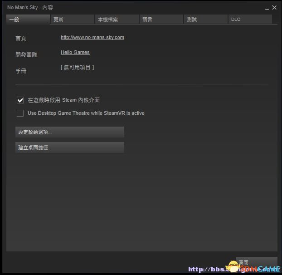This screenshot has width=282, height=275.
Task: Click the 設定啟動選項 button
Action: point(70,132)
